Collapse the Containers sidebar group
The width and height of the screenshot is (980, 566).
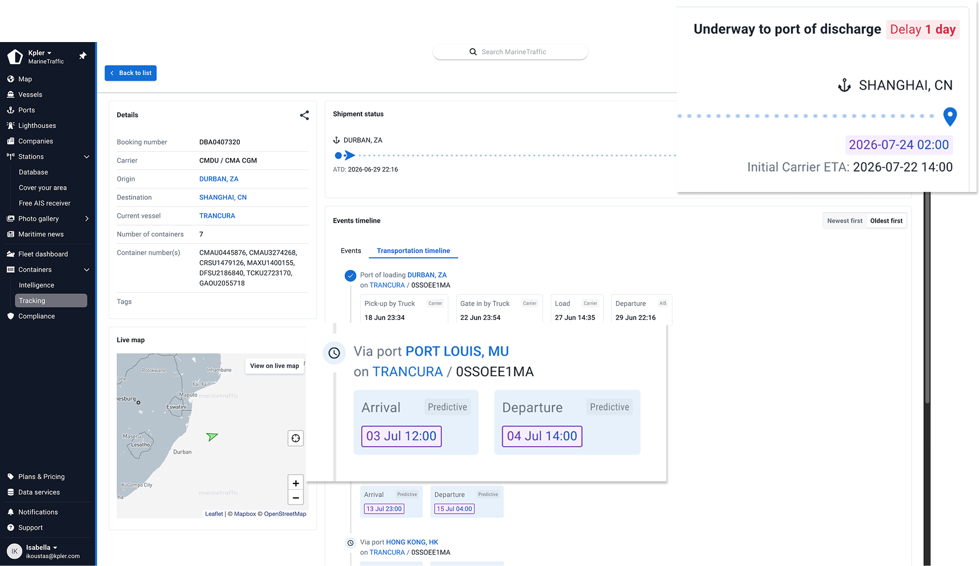(x=86, y=270)
